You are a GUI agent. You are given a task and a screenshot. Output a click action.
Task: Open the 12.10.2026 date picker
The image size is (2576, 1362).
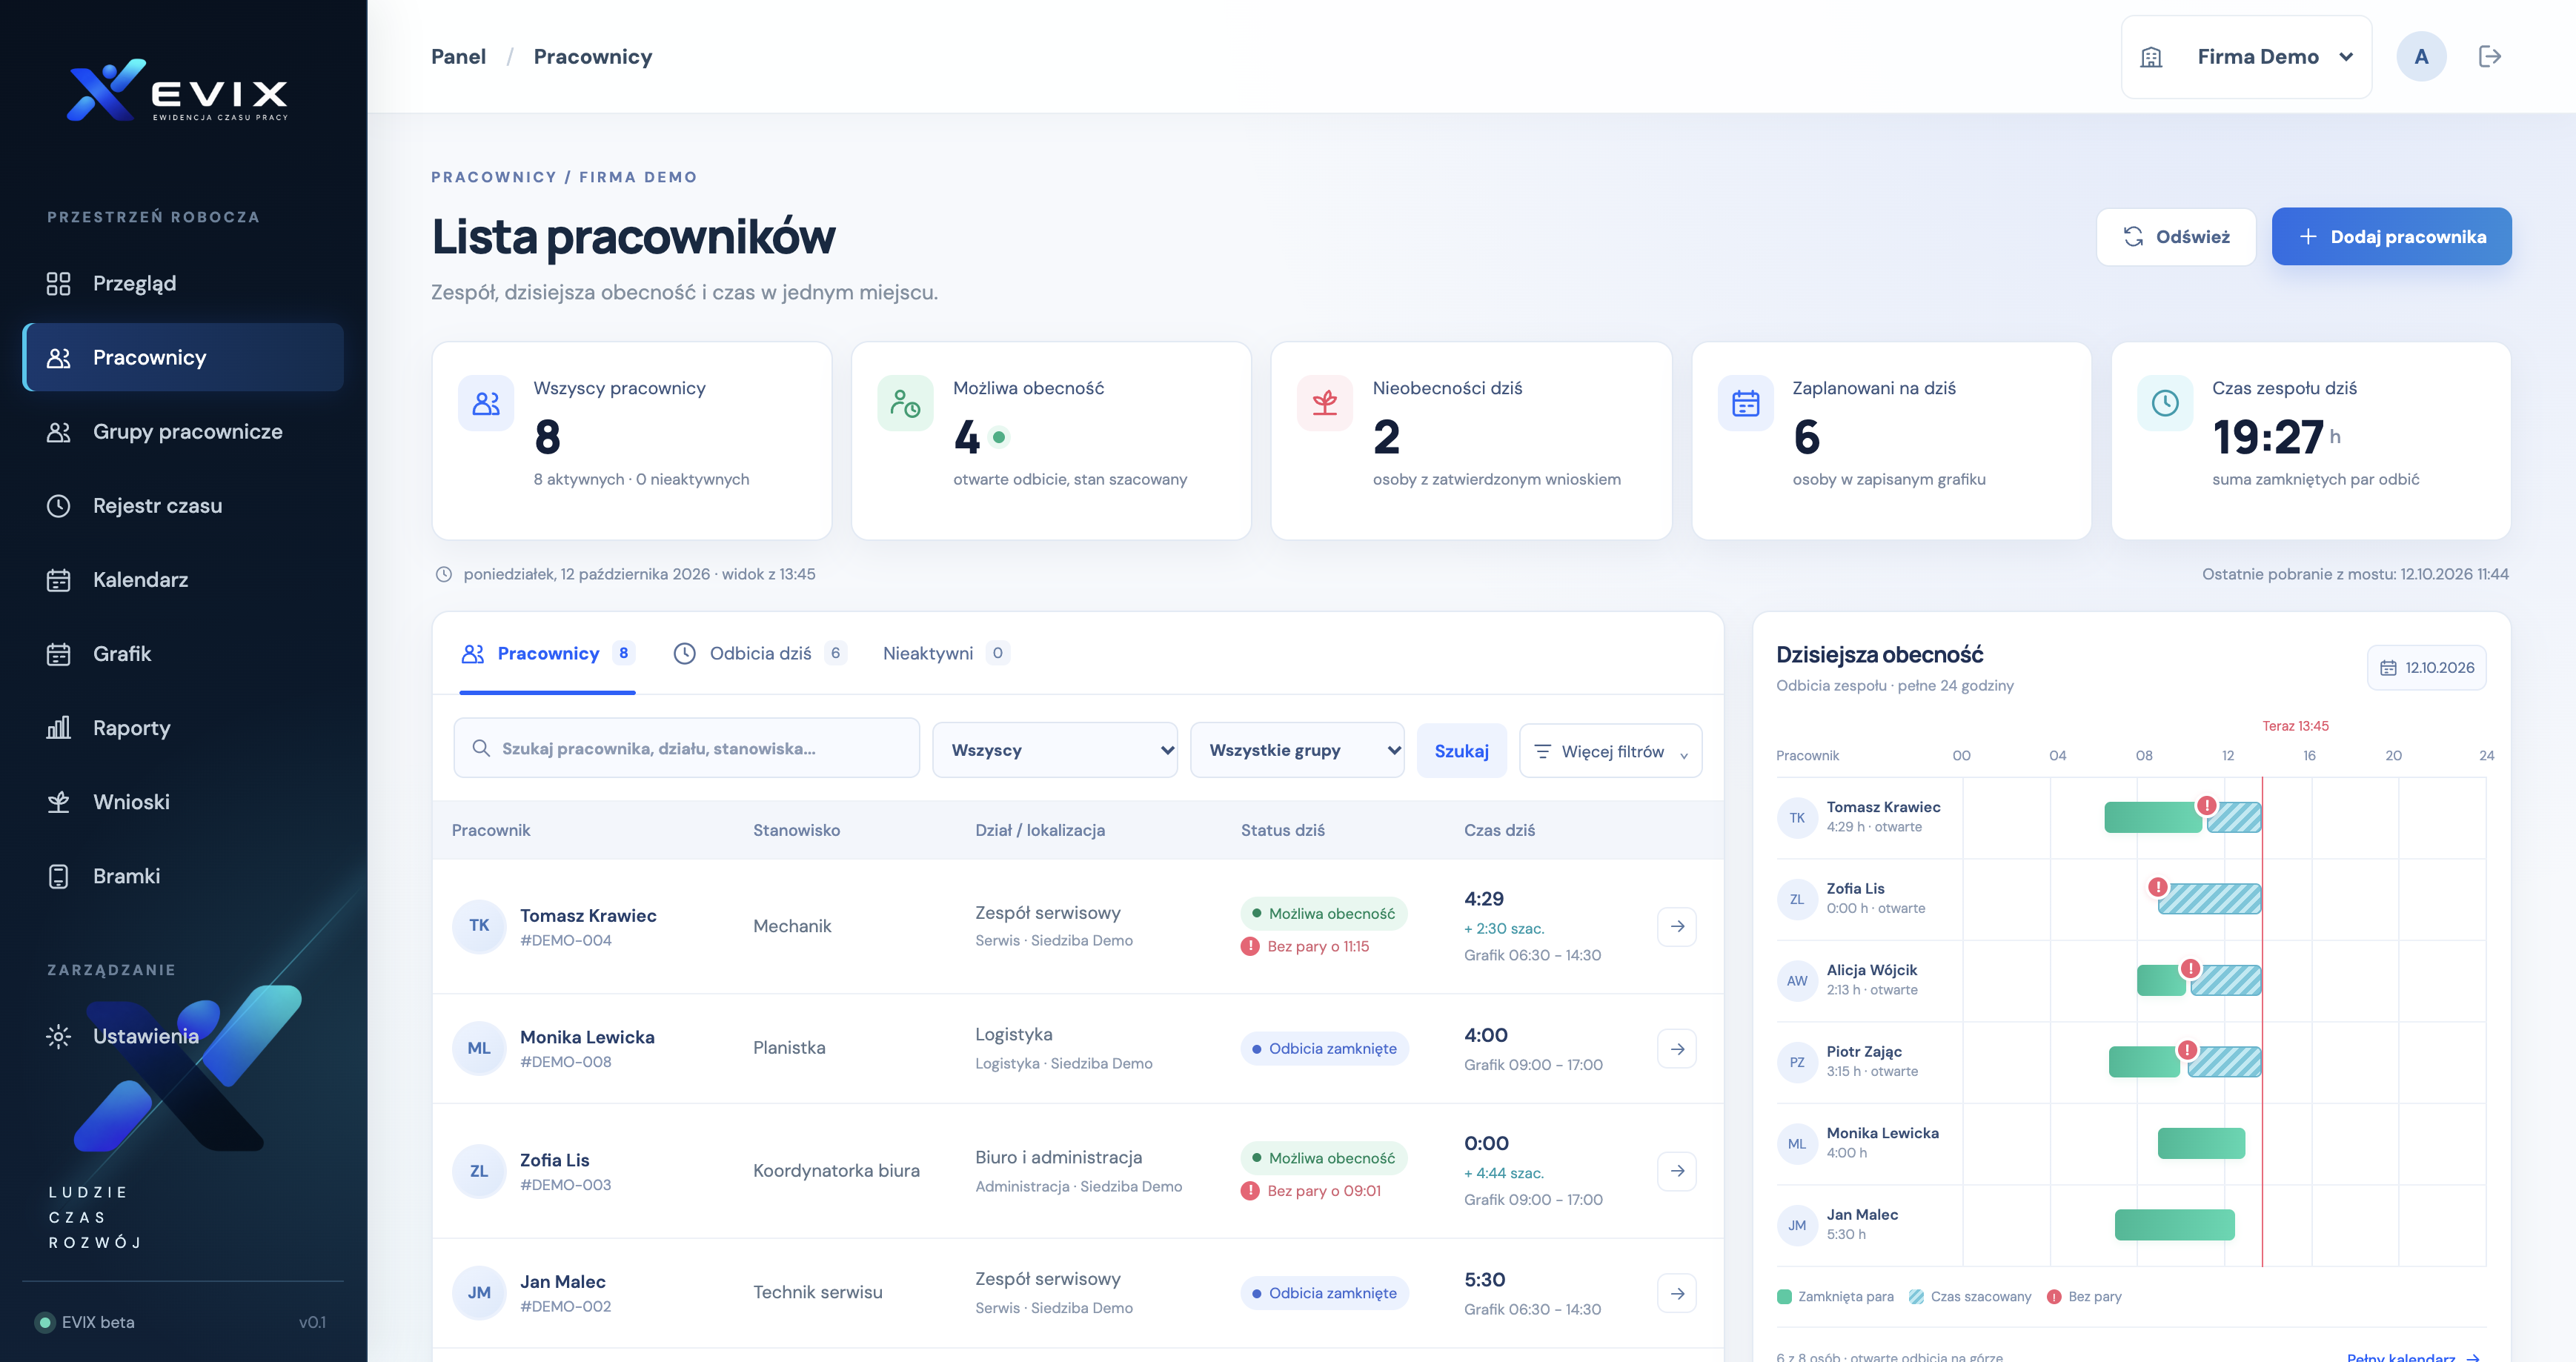pos(2426,667)
